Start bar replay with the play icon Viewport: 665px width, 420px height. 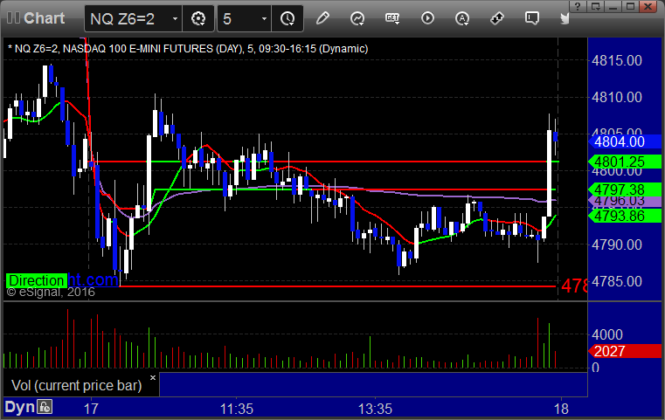427,18
